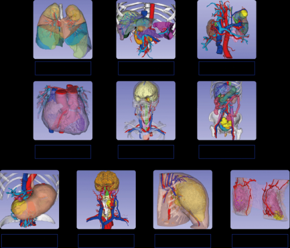Screen dimensions: 290x248
Task: Select the breast vessels model thumbnail
Action: [260, 199]
